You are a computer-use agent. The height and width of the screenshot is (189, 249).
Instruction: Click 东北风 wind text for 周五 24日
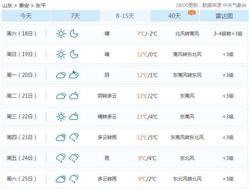187,158
